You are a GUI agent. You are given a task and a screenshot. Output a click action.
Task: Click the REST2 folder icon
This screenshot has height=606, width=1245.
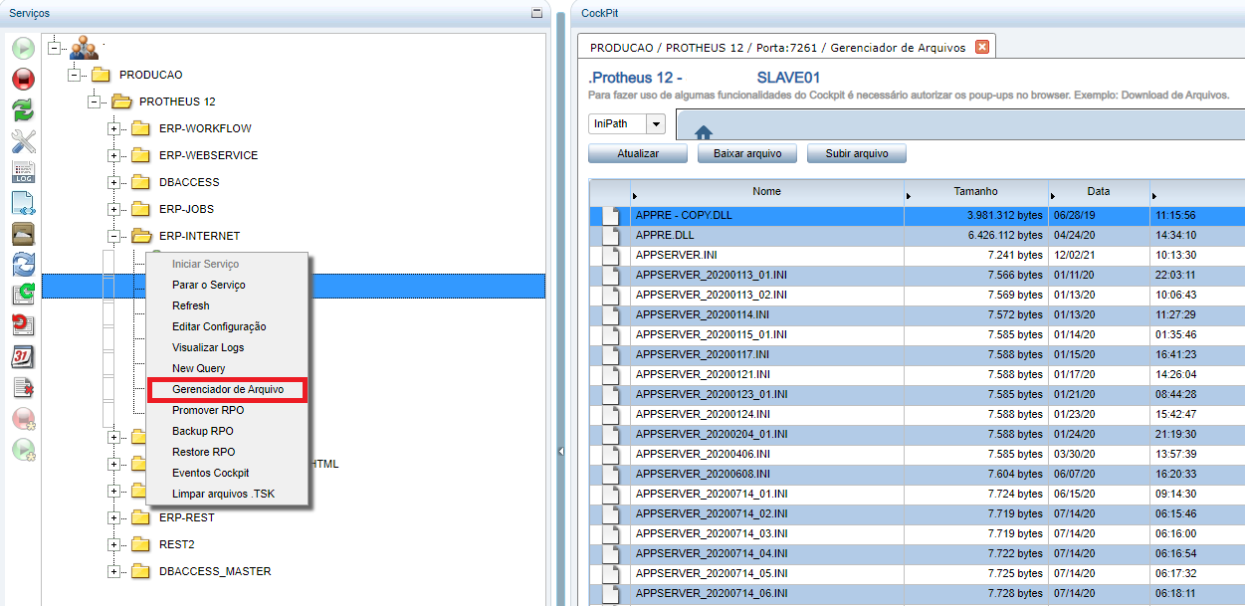(140, 544)
